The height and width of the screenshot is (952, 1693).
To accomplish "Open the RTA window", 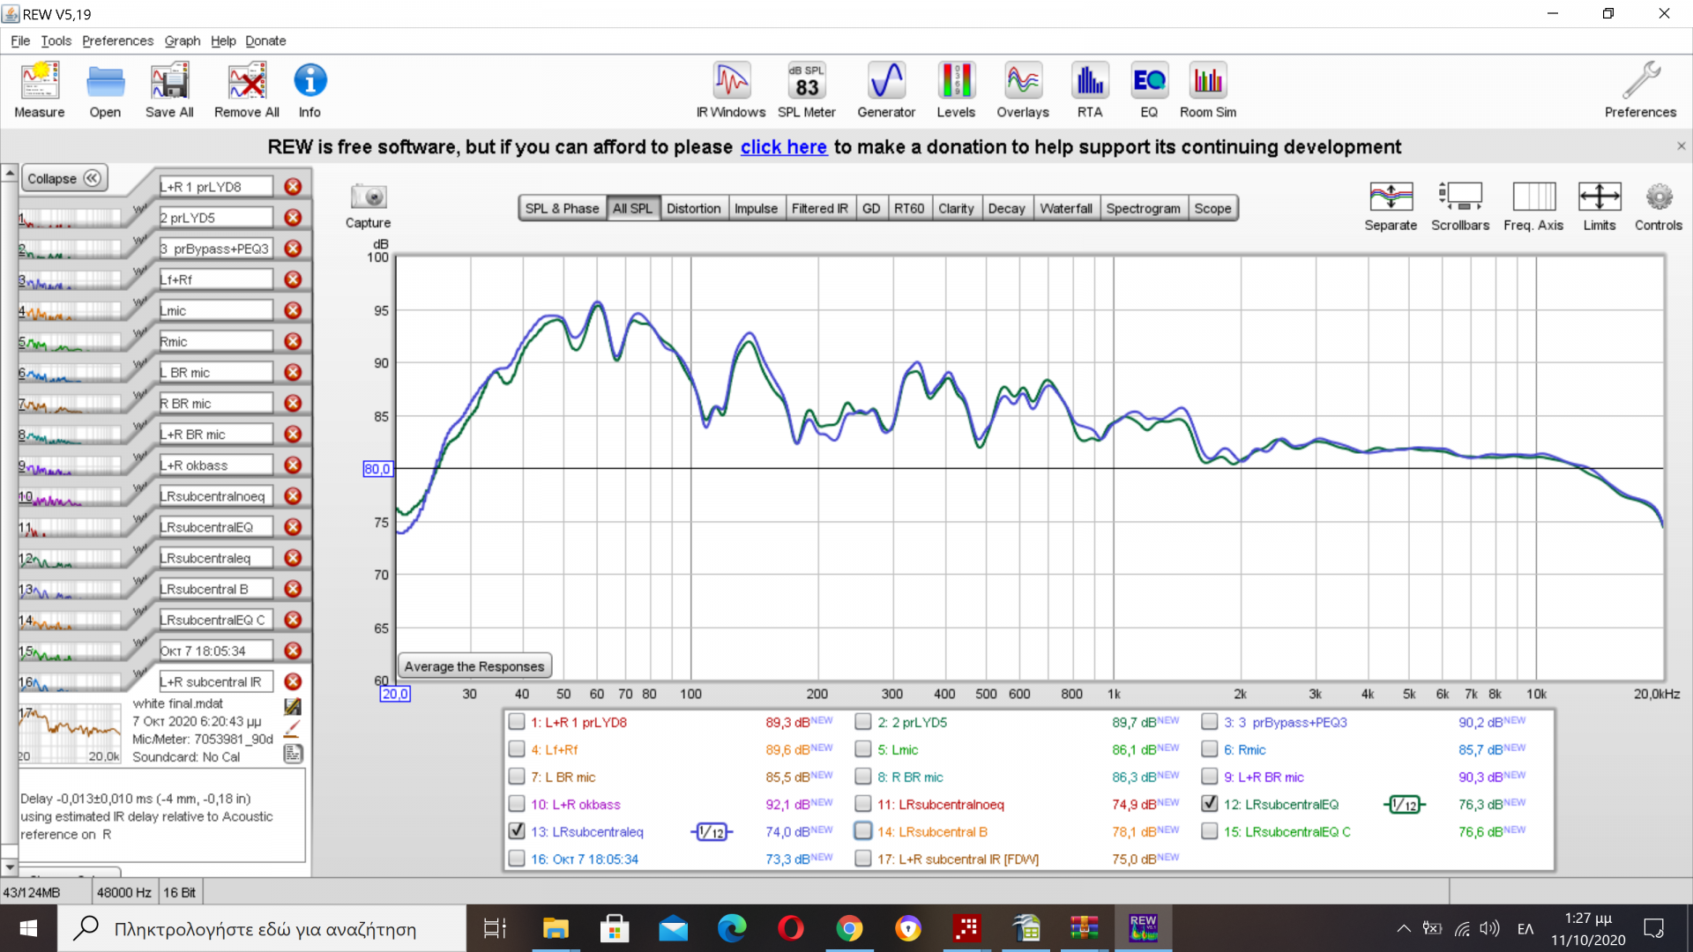I will 1089,90.
